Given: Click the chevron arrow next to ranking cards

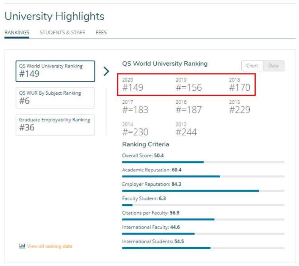Looking at the screenshot, I should pyautogui.click(x=106, y=71).
